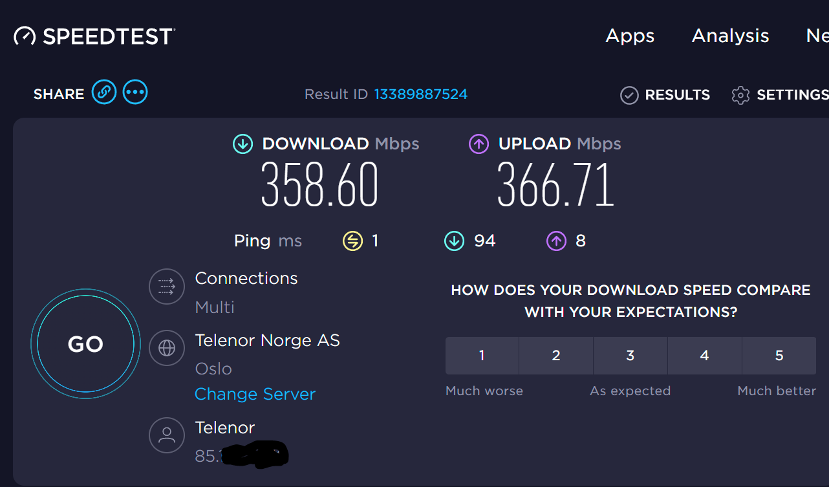Open Result ID 13389887524 link

coord(421,94)
